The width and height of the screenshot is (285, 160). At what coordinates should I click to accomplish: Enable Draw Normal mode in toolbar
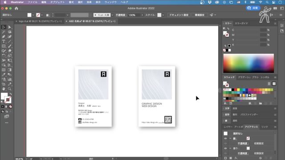point(3,112)
